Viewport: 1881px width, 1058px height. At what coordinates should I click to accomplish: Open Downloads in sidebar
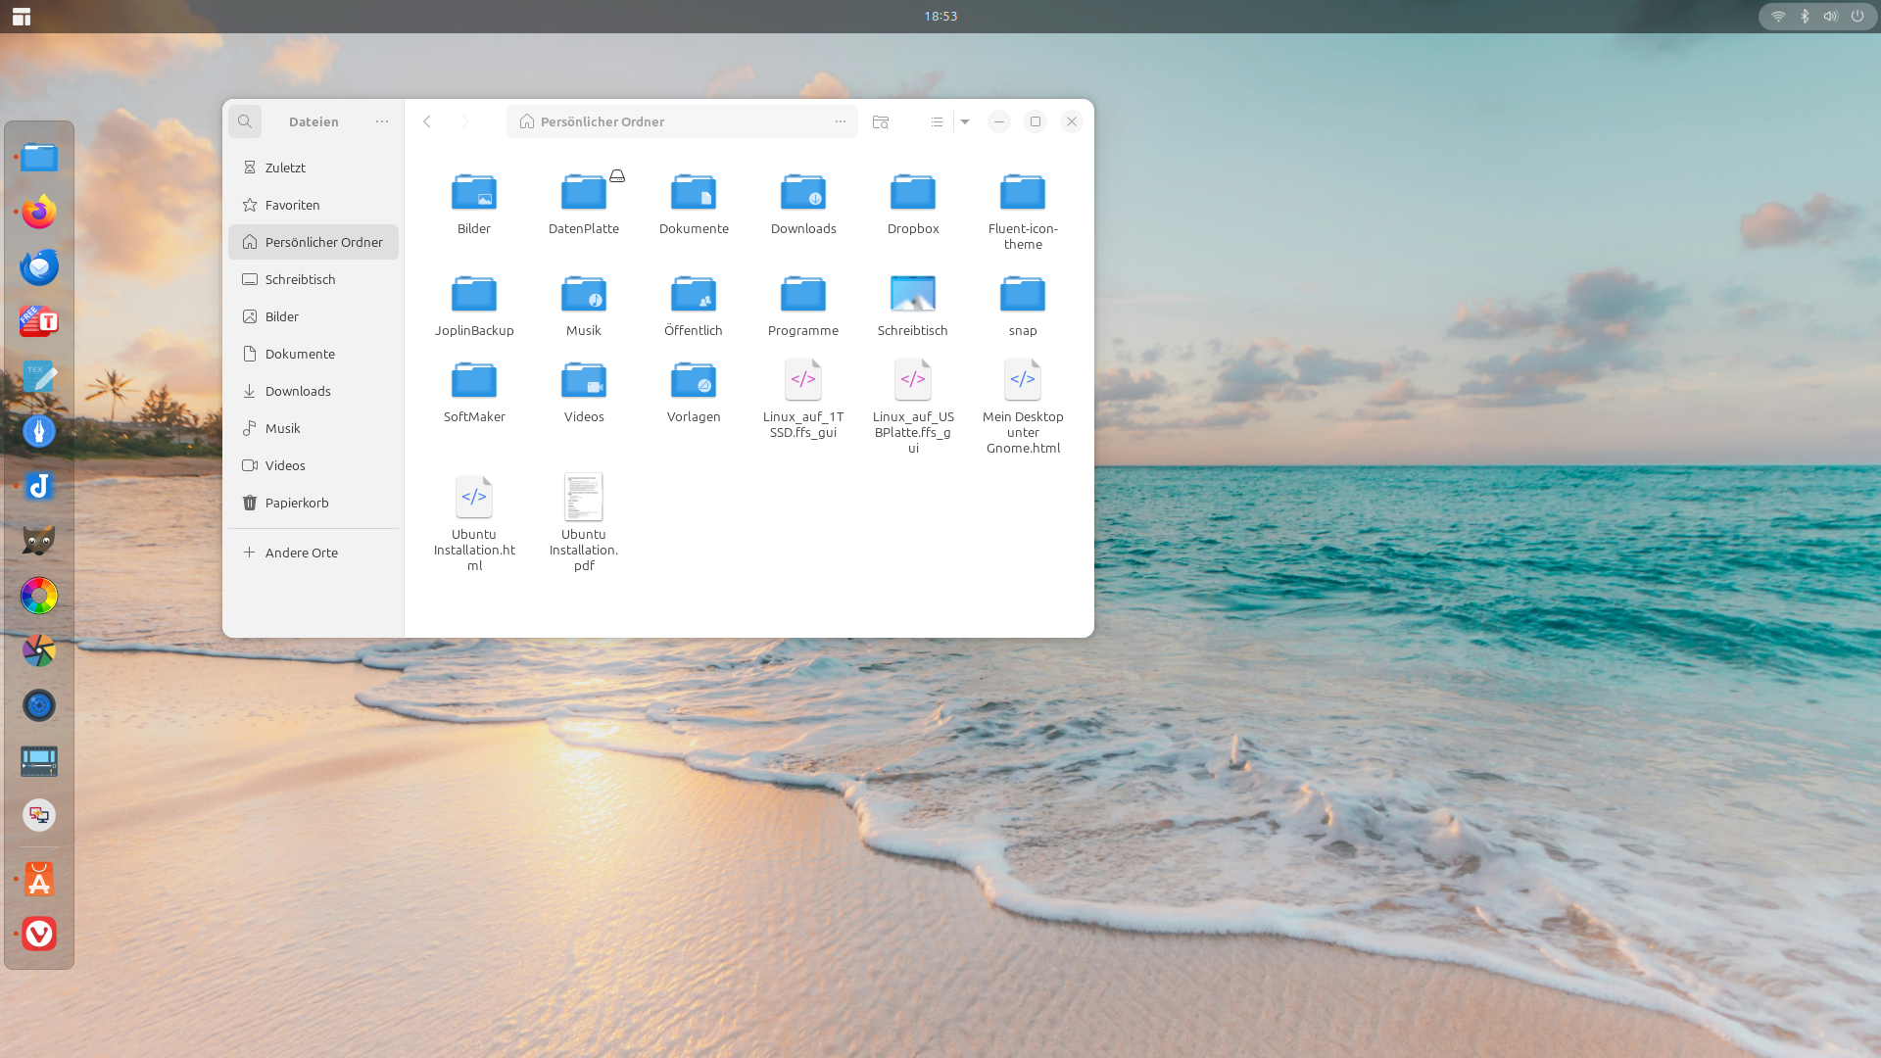(x=313, y=391)
